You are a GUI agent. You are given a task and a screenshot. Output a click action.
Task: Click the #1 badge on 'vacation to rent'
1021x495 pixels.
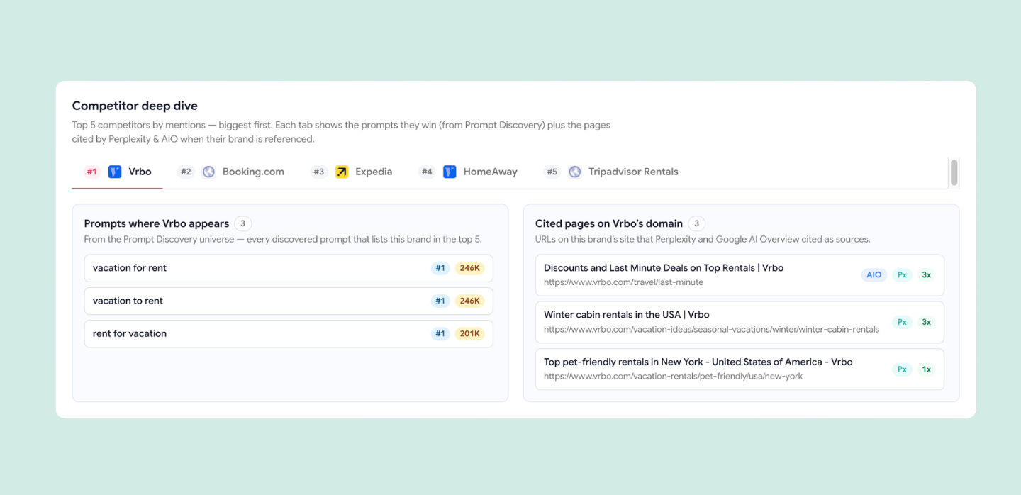click(x=440, y=301)
